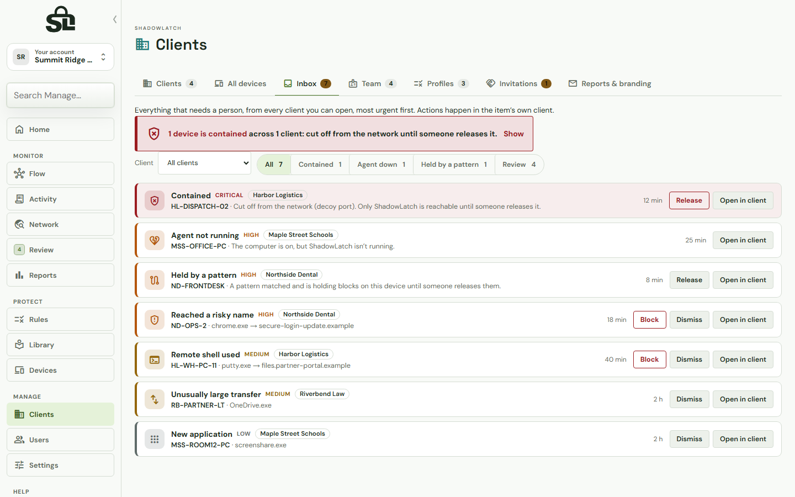Filter inbox to Review items

(x=519, y=165)
